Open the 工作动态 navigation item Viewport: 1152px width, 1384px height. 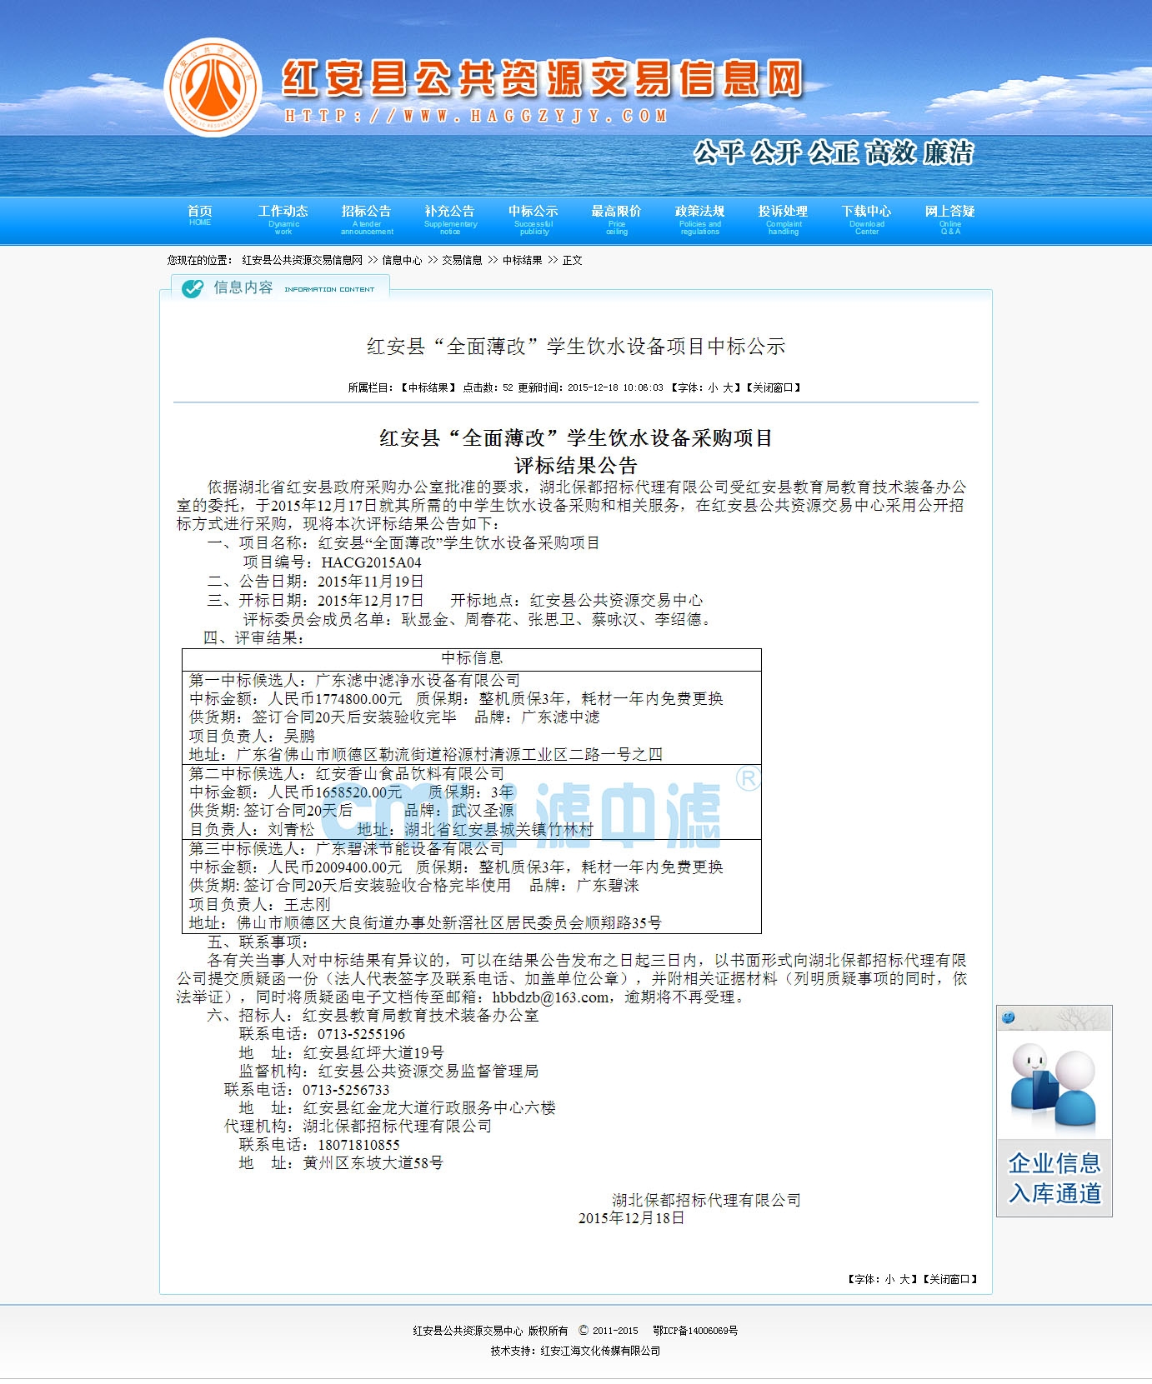tap(283, 219)
